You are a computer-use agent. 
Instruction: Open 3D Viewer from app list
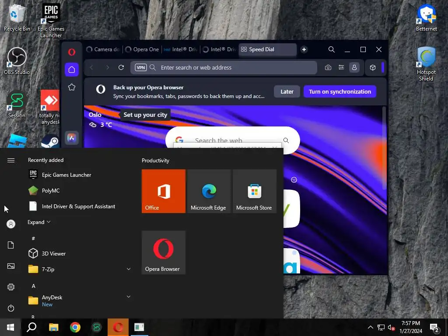point(80,253)
